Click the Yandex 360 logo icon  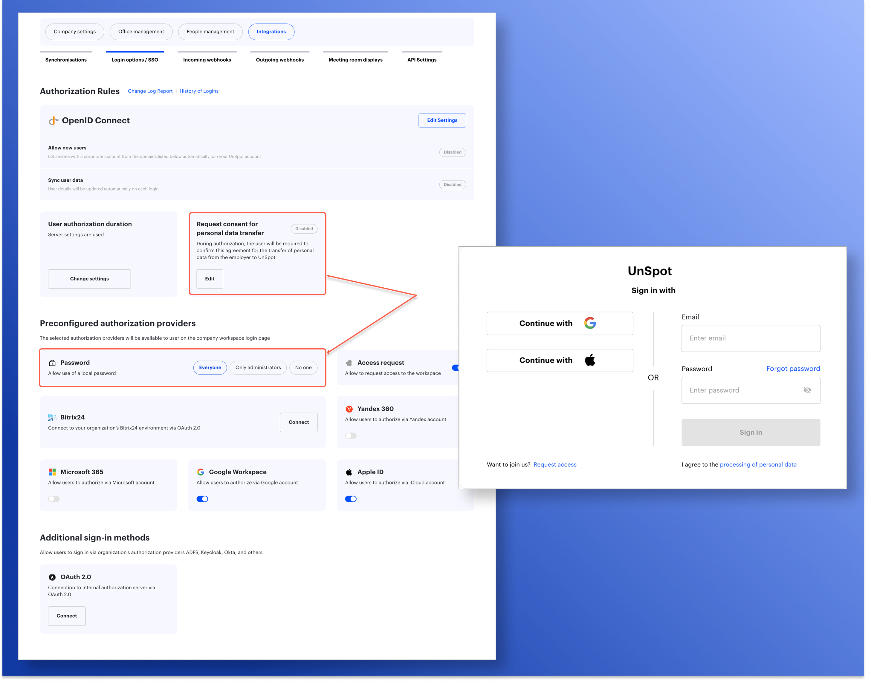tap(349, 409)
